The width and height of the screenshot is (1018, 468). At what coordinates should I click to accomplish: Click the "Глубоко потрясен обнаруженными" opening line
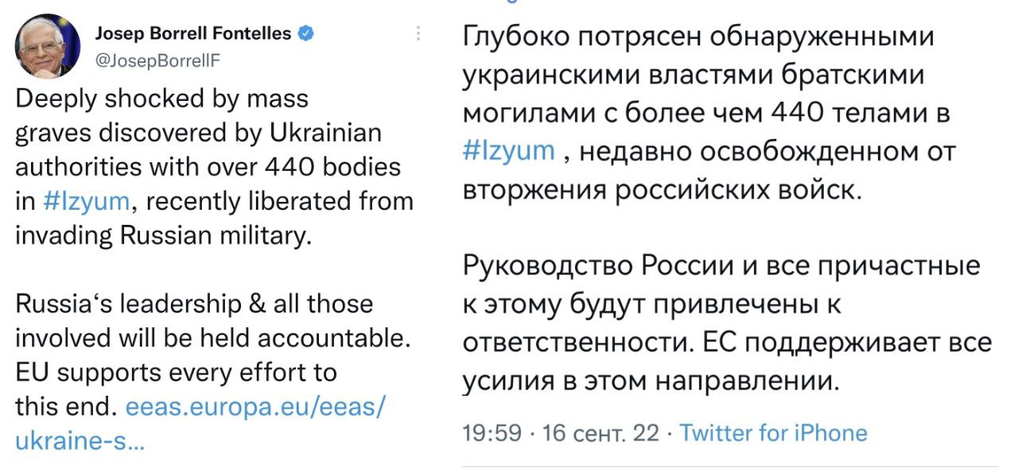tap(697, 38)
